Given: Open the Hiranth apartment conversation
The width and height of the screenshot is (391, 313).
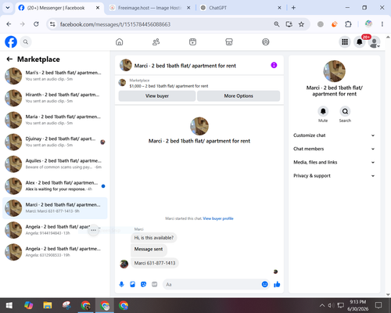Looking at the screenshot, I should (x=55, y=98).
